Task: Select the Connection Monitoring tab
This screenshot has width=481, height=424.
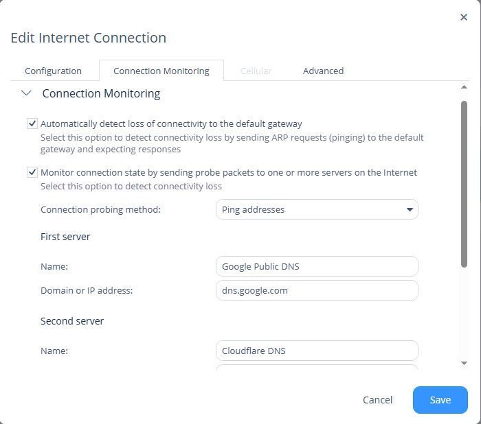Action: [x=161, y=71]
